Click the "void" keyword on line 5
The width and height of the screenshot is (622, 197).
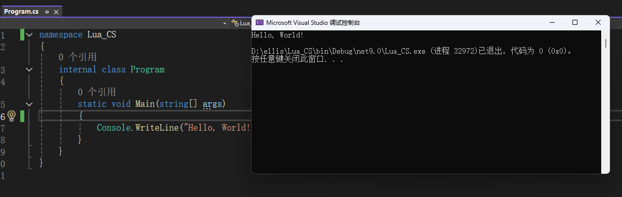tap(121, 104)
